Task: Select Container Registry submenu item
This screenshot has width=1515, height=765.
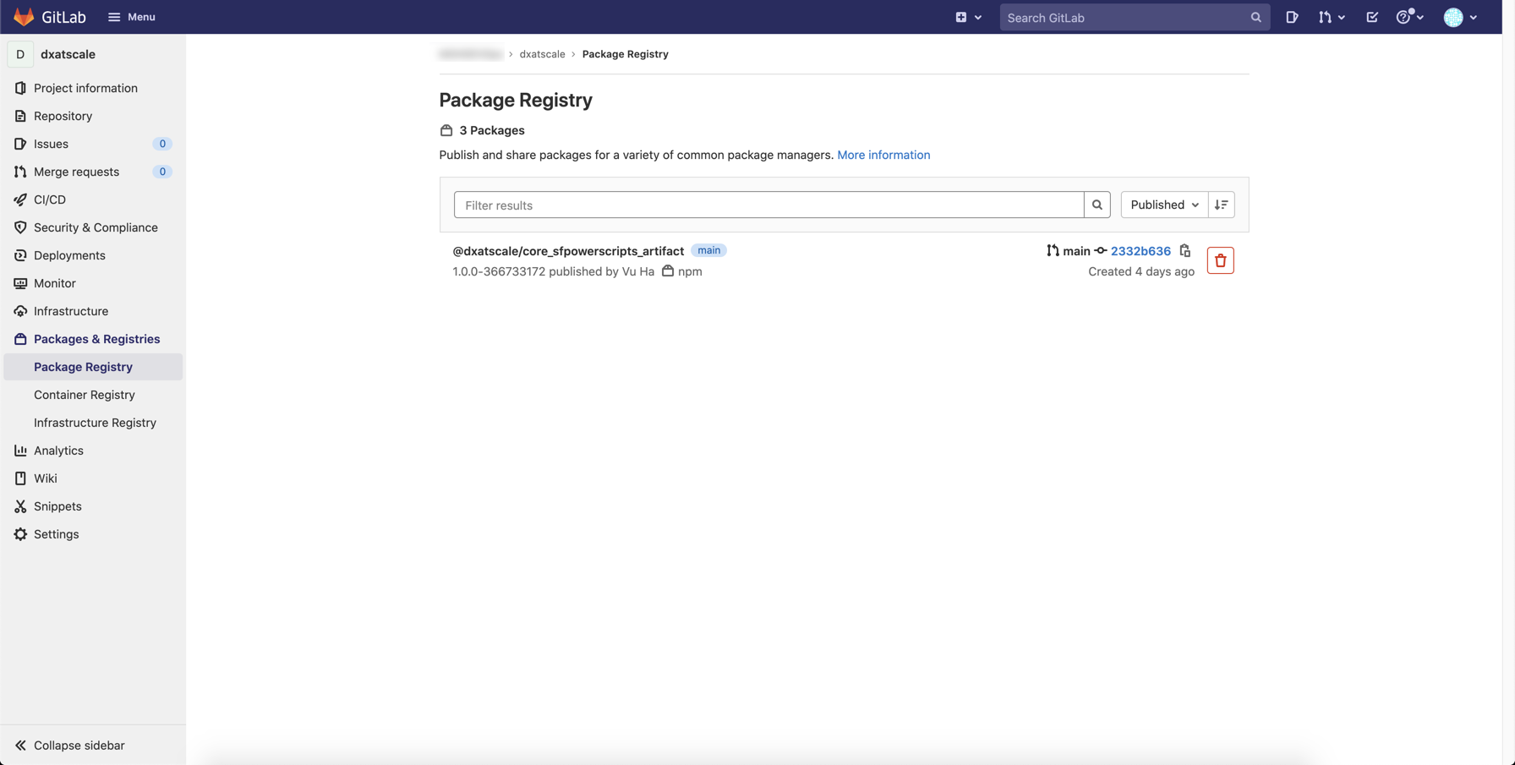Action: click(x=85, y=395)
